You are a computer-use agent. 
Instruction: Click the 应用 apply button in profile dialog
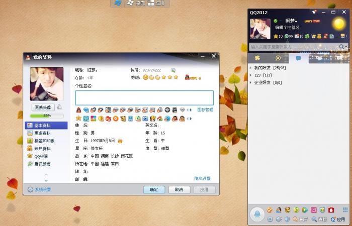[204, 190]
